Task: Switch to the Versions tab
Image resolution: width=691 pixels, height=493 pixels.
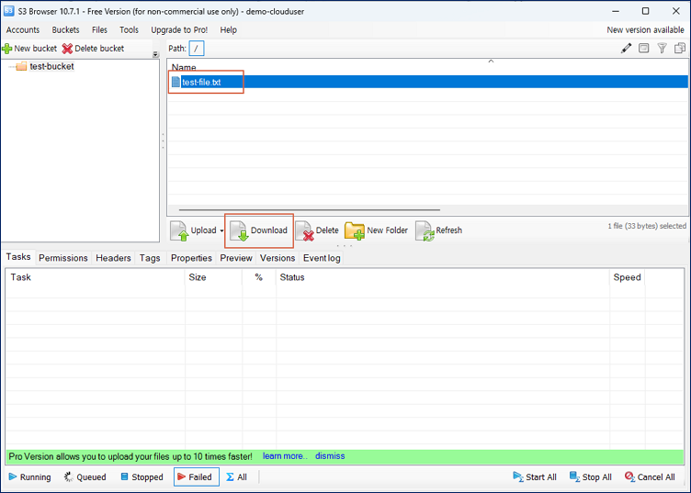Action: (278, 258)
